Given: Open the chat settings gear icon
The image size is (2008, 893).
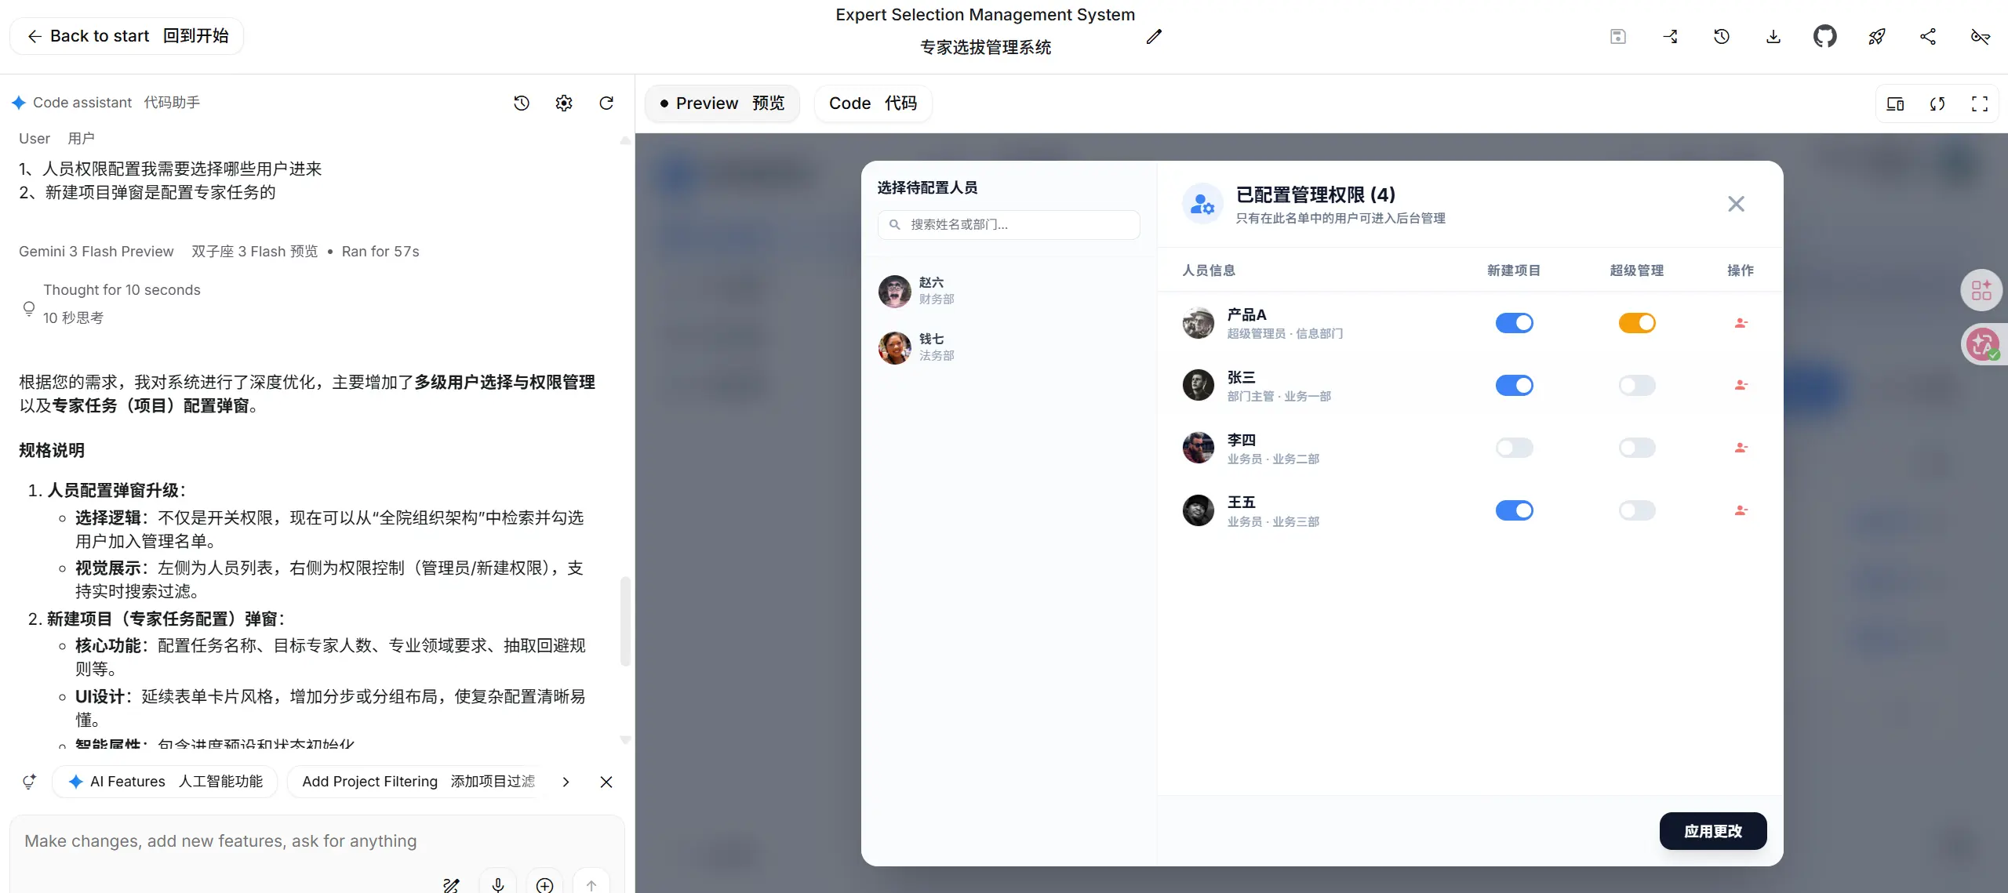Looking at the screenshot, I should [563, 103].
